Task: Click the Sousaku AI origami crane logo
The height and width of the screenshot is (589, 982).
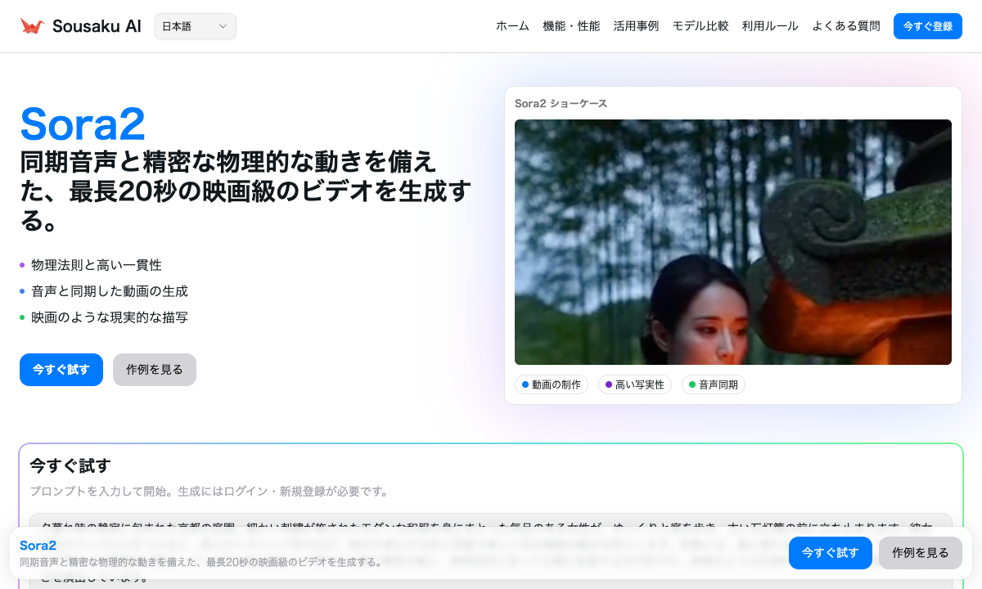Action: click(x=32, y=26)
